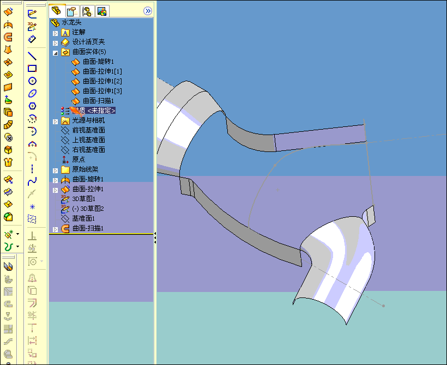The image size is (447, 365).
Task: Select the Spline sketch tool
Action: coord(32,181)
